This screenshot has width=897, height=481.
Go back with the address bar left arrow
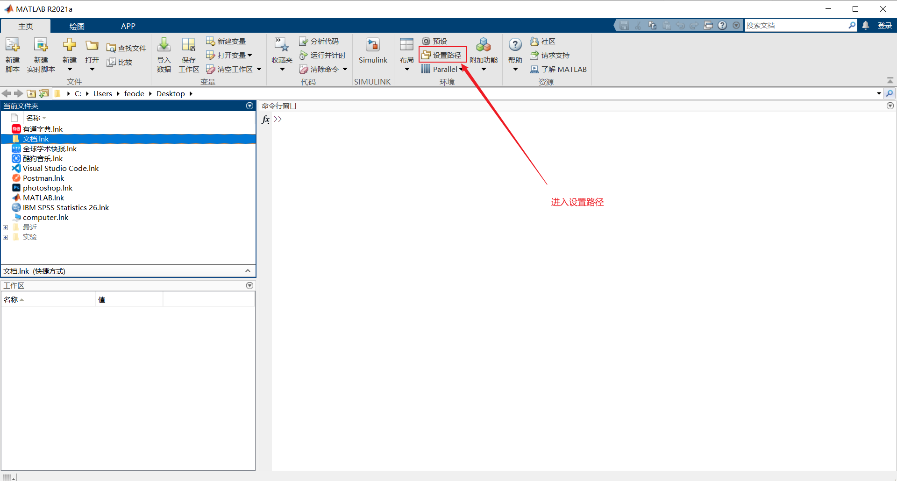pos(7,93)
